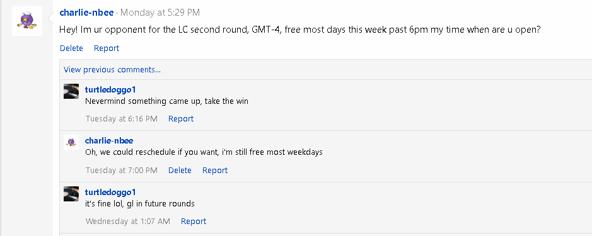Screen dimensions: 592x236
Task: Click the Tuesday at 7:00 PM timestamp
Action: (122, 171)
